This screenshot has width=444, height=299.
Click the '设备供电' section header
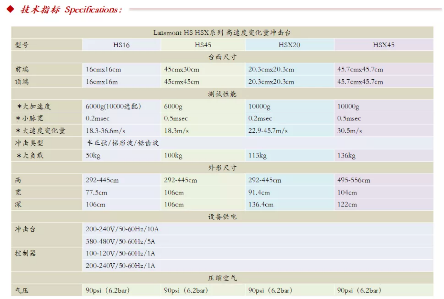222,217
